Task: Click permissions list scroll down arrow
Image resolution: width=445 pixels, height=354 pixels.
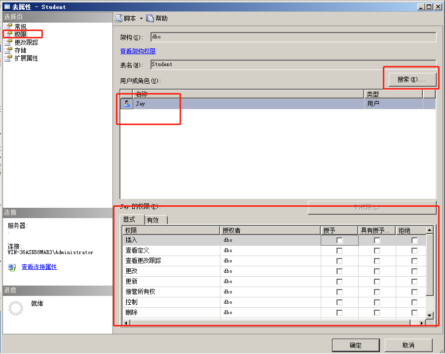Action: tap(429, 315)
